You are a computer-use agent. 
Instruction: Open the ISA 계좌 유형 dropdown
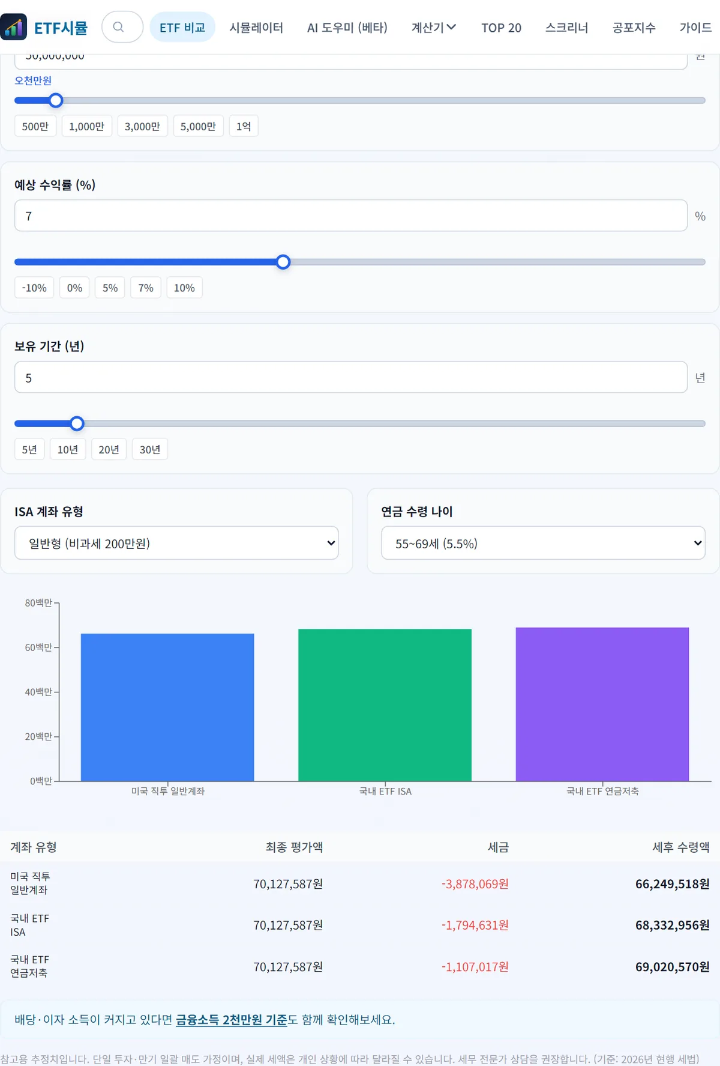click(x=176, y=543)
